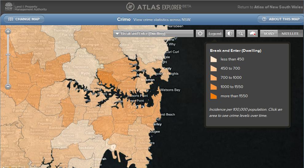Click the Hurstville area on map

pos(73,157)
